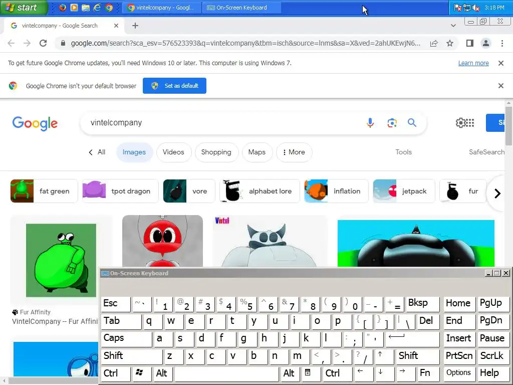Click the magnifier search icon

[412, 123]
